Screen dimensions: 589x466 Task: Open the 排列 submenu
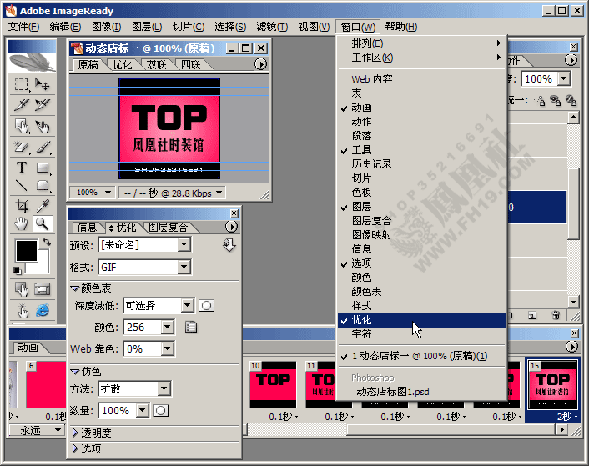click(422, 43)
